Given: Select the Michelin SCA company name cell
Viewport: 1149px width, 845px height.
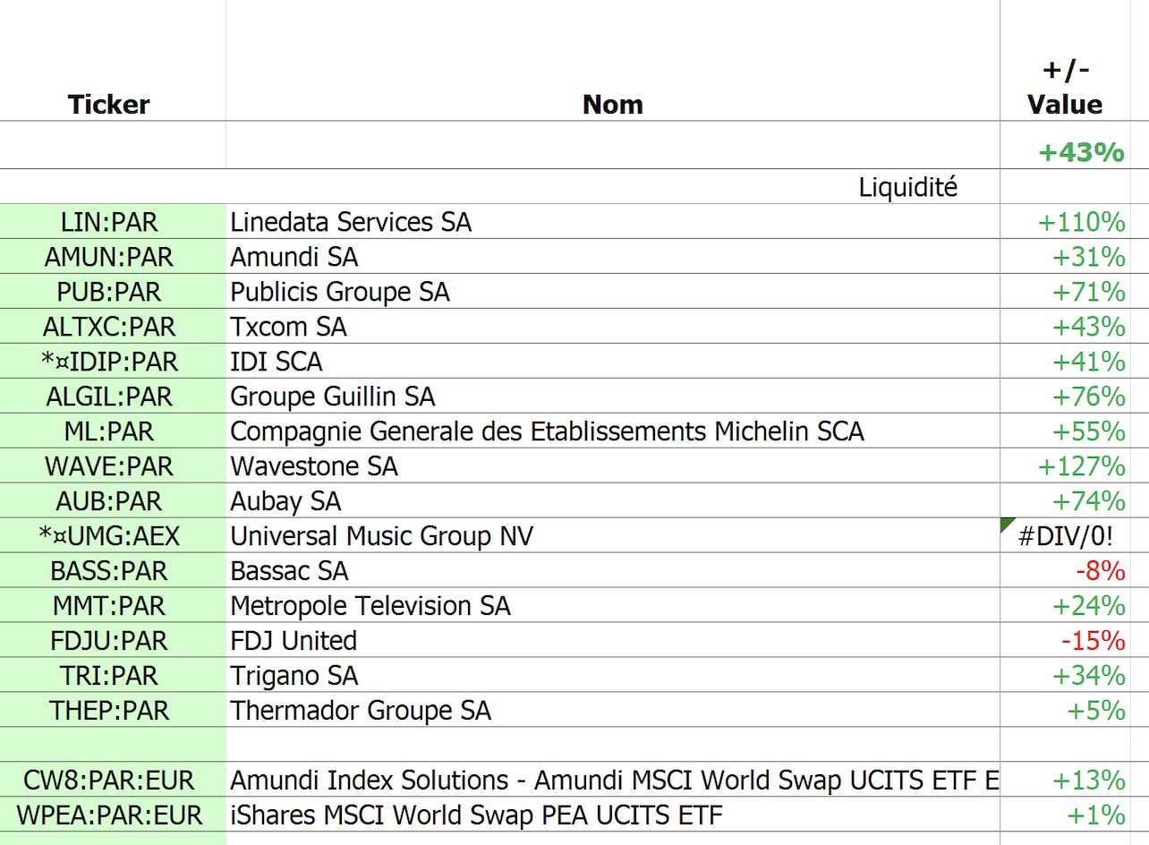Looking at the screenshot, I should [x=547, y=431].
